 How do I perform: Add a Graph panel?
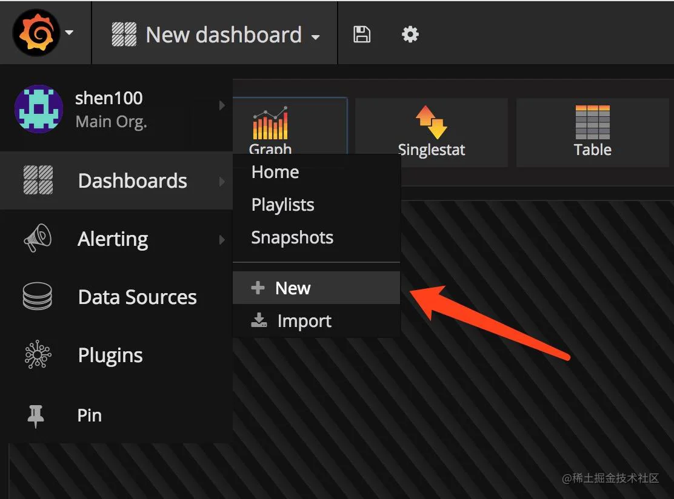click(x=290, y=126)
